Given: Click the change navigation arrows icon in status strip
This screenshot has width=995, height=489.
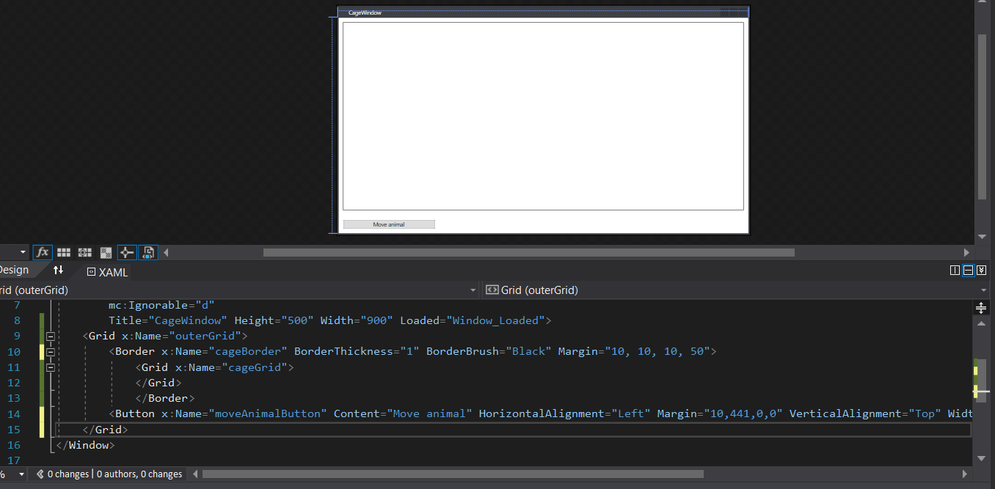Looking at the screenshot, I should pyautogui.click(x=40, y=474).
